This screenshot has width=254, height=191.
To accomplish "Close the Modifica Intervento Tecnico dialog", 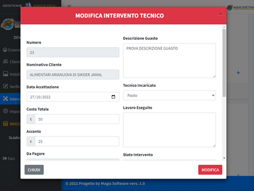I will 220,14.
